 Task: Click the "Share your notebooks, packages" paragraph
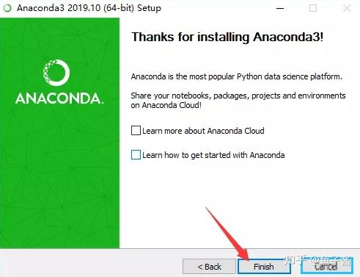point(238,100)
